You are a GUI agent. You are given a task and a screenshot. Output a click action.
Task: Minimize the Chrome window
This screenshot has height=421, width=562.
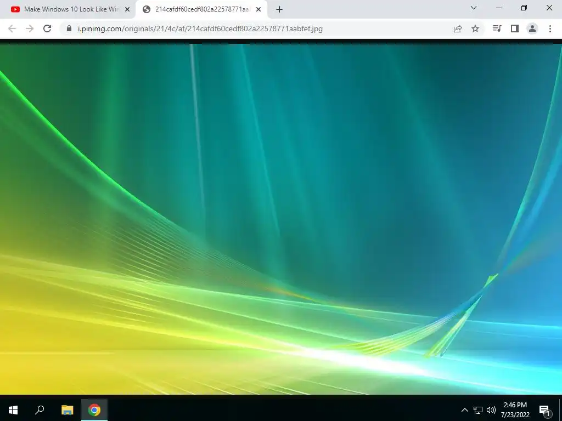(x=498, y=8)
